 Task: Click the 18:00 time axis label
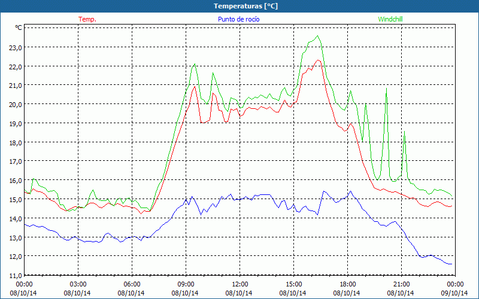[348, 285]
